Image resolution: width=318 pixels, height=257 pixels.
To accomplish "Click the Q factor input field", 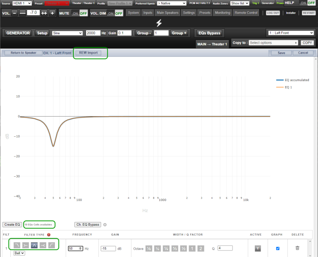I will pos(225,248).
